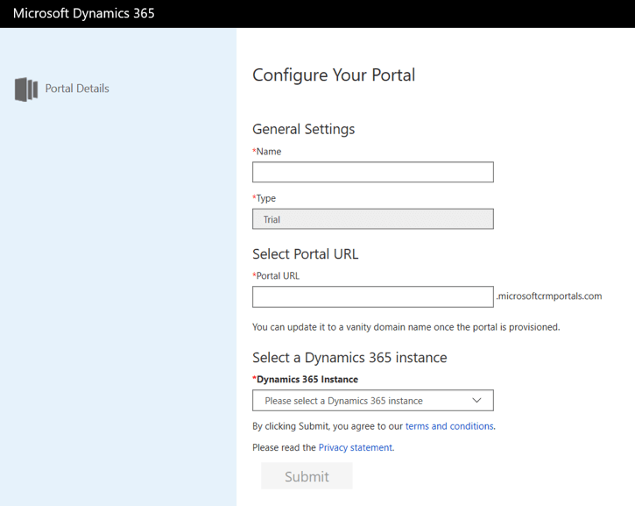
Task: Click the Submit button
Action: 307,476
